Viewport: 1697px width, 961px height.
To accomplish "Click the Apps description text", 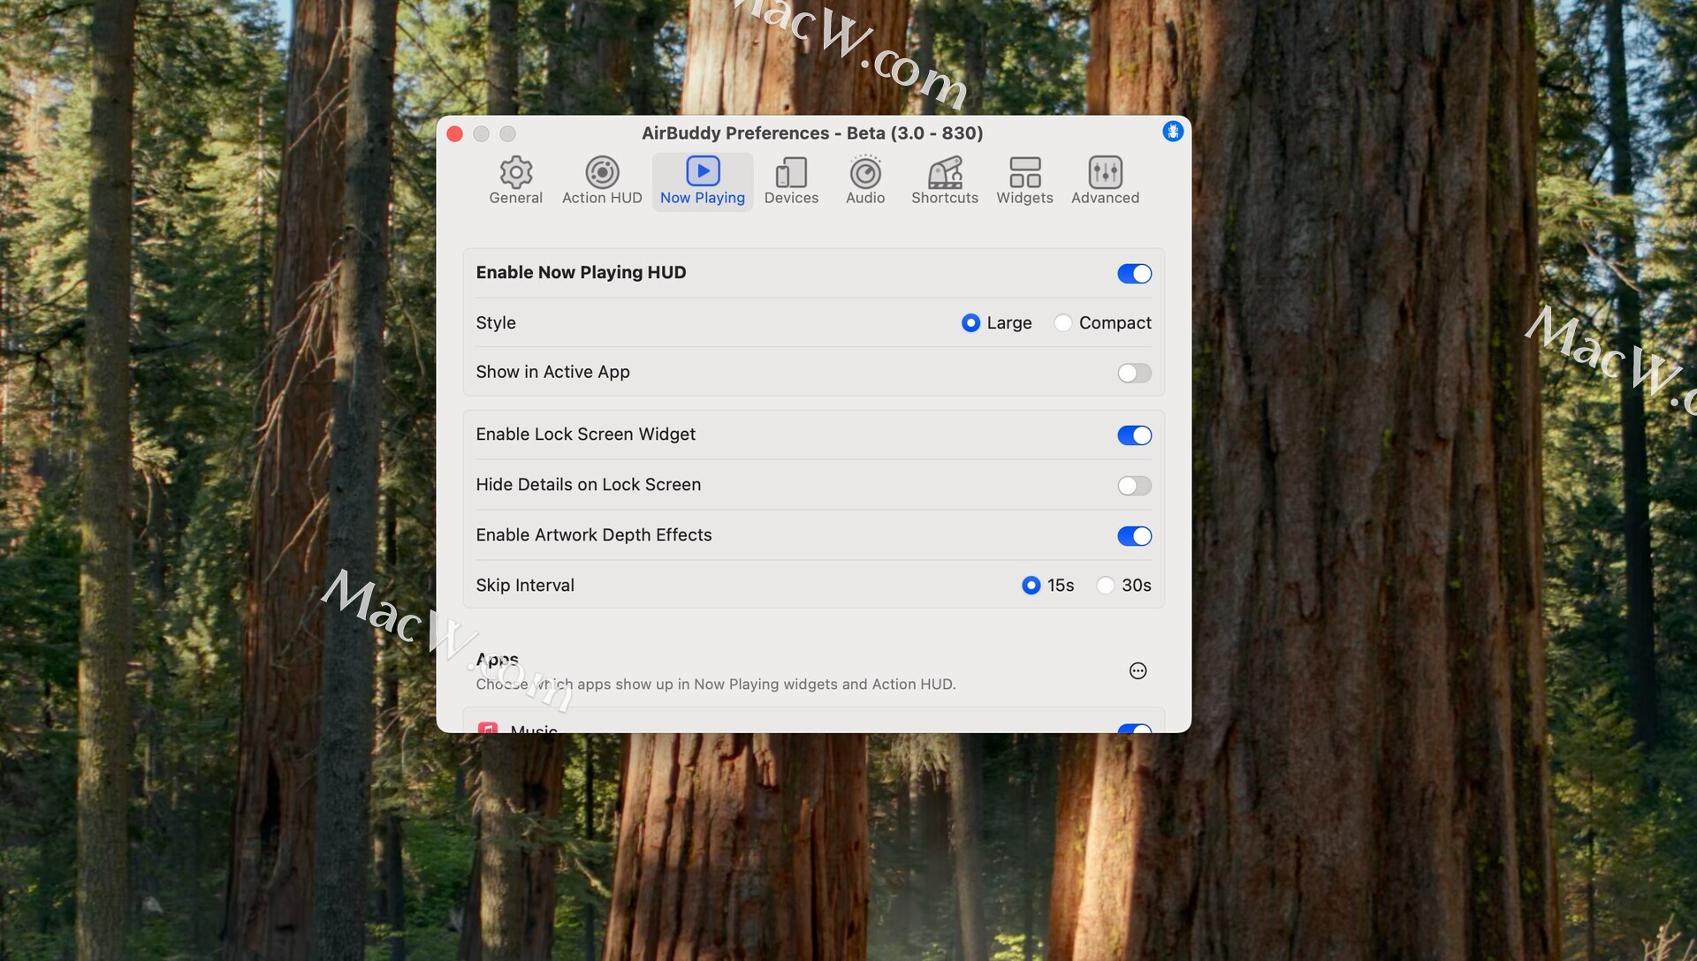I will click(x=716, y=685).
